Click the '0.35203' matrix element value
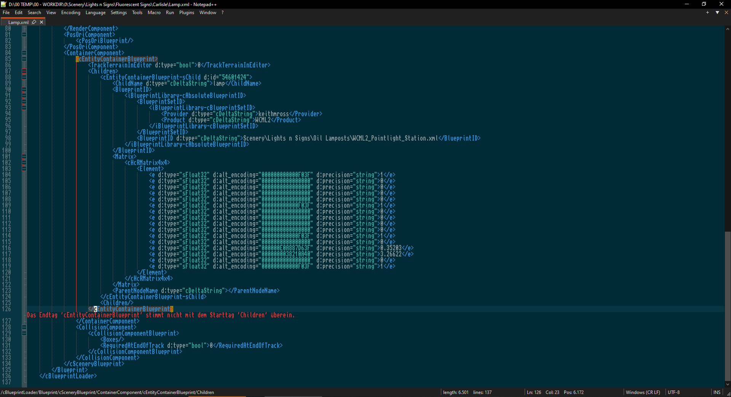This screenshot has height=397, width=731. coord(391,248)
